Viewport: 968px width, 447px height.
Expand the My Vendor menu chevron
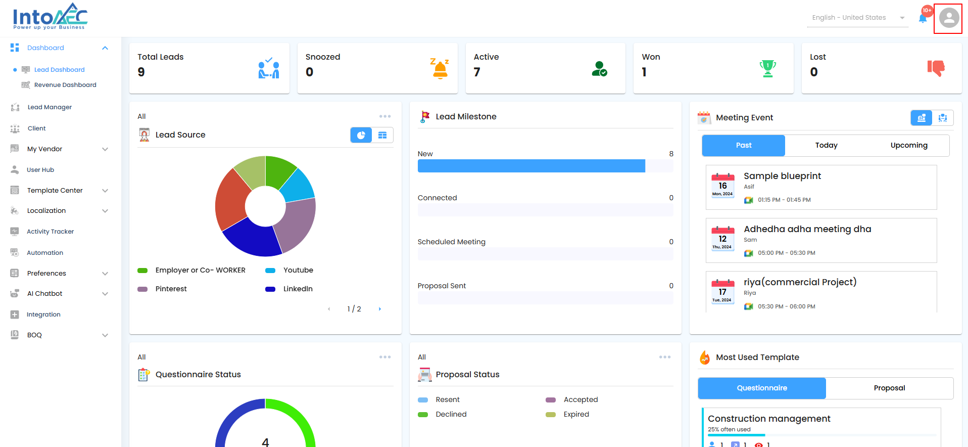105,149
